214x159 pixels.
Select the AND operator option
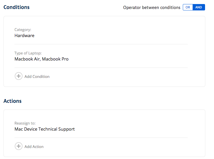199,7
